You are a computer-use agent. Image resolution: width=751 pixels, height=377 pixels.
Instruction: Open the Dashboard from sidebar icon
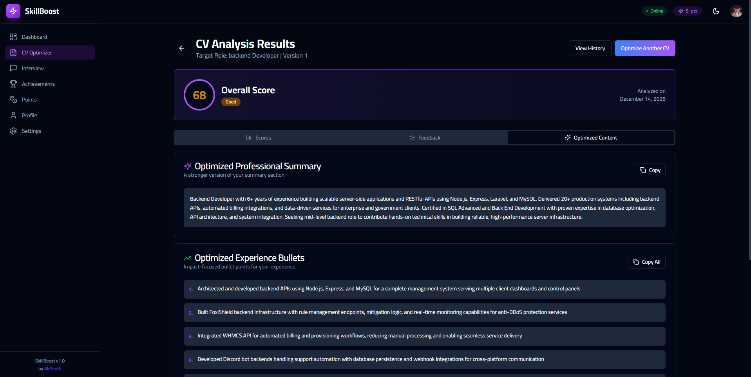point(13,36)
